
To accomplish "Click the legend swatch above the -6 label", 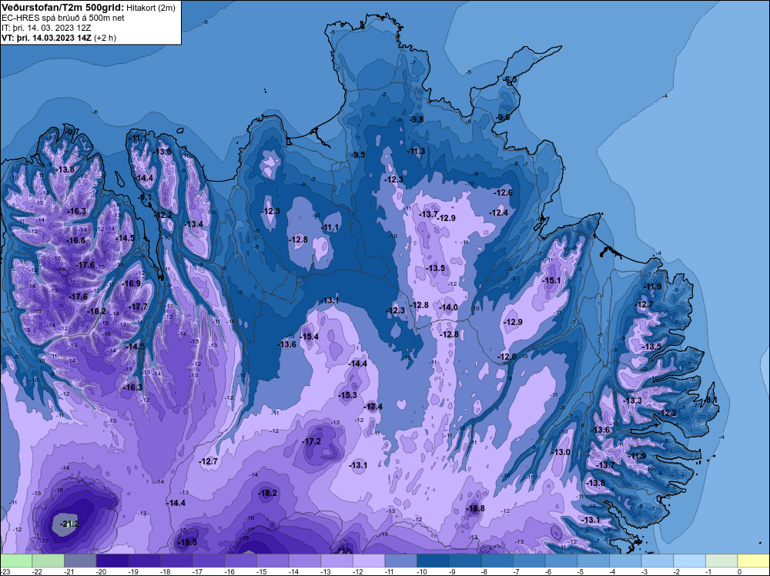I will [x=561, y=561].
